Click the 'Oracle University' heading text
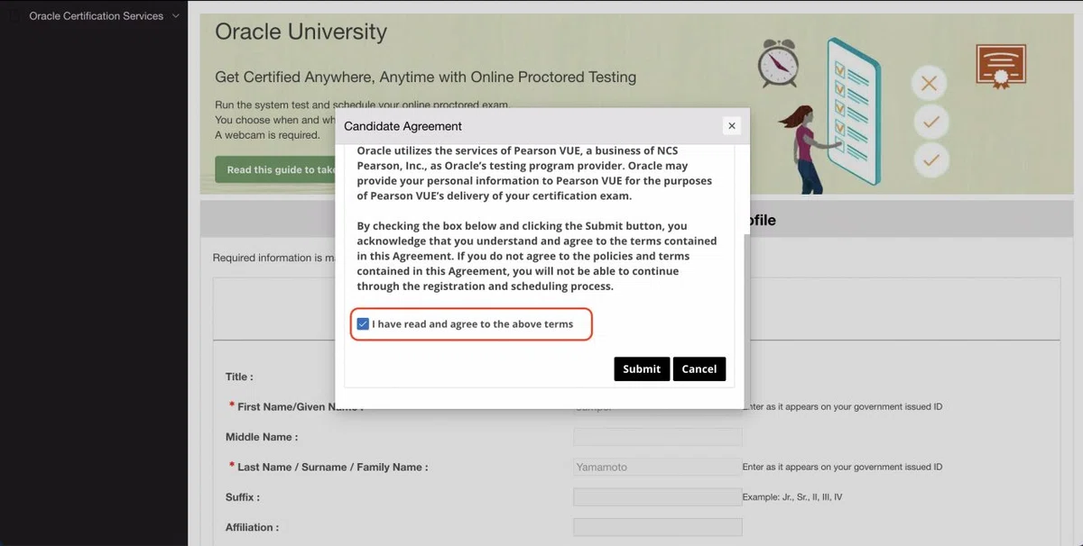 click(x=301, y=32)
